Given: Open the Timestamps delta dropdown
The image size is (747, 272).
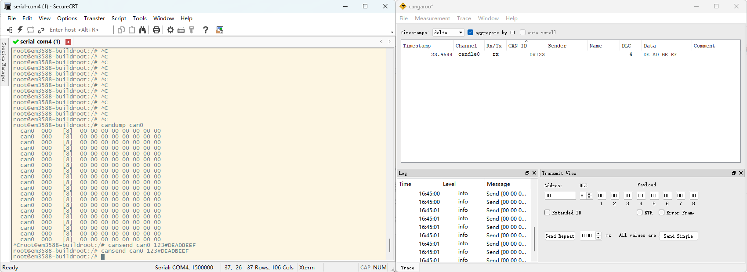Looking at the screenshot, I should [448, 33].
